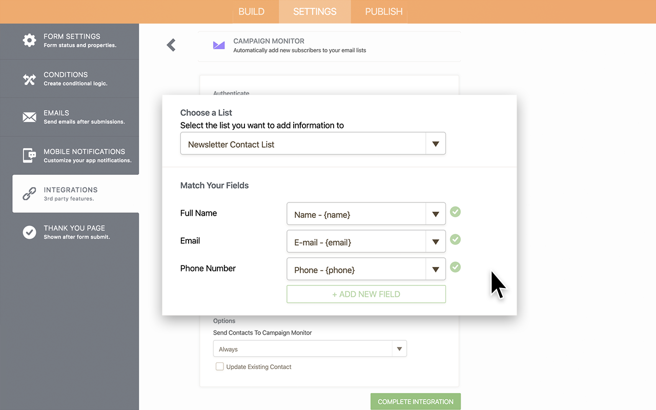Click the Form Settings gear icon
Viewport: 656px width, 410px height.
tap(29, 40)
